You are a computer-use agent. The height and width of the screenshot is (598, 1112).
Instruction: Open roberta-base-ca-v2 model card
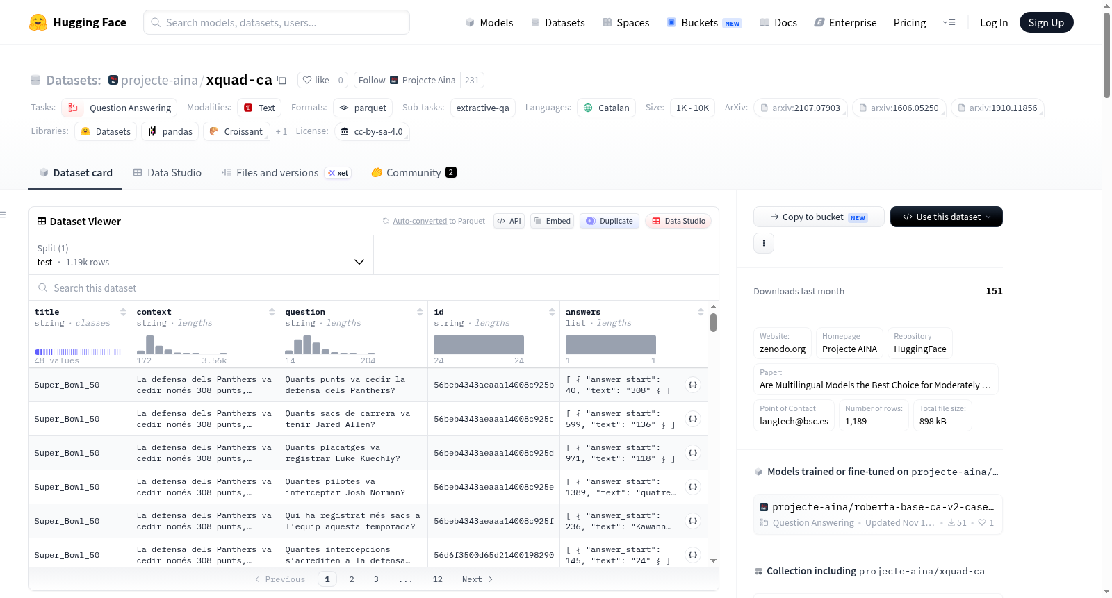878,514
